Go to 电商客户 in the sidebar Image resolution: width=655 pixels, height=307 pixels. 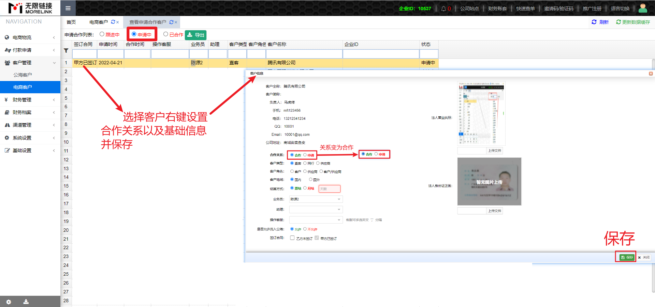pos(30,87)
